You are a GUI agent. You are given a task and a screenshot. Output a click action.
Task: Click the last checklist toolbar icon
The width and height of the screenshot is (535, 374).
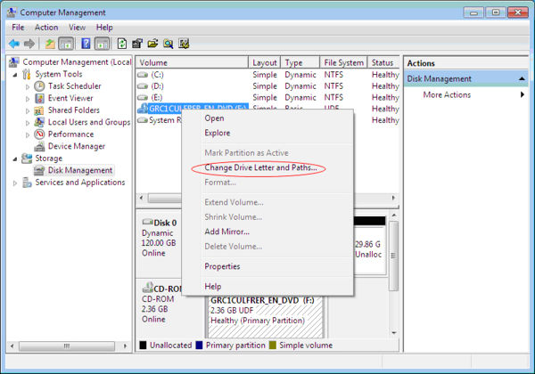tap(184, 44)
